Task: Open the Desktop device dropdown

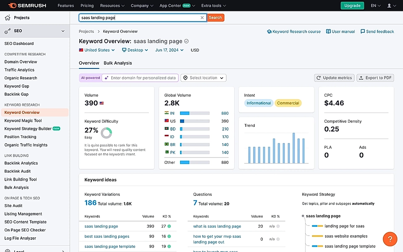Action: pyautogui.click(x=134, y=50)
